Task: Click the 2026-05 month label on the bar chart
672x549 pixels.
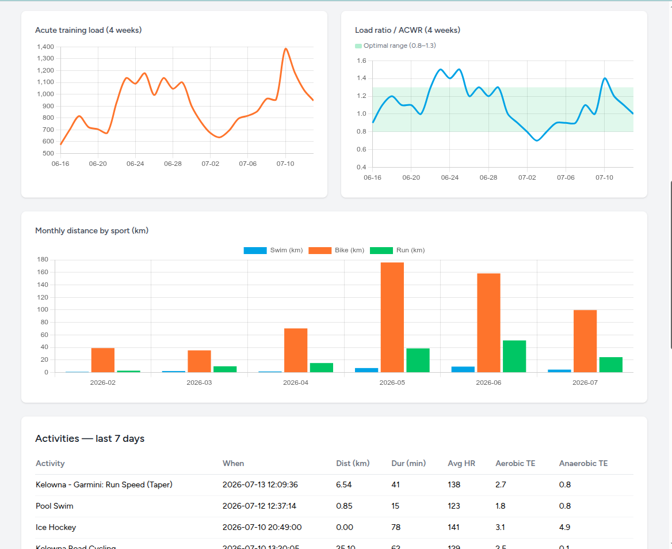Action: coord(392,383)
